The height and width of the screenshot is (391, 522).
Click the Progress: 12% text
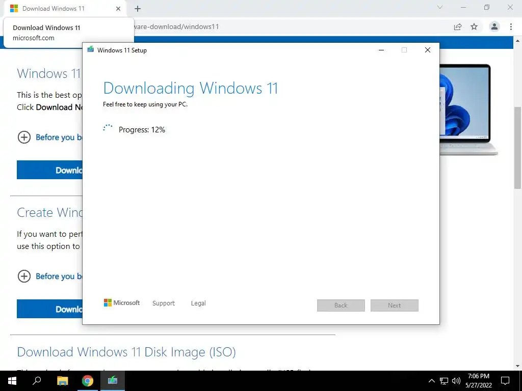(142, 130)
